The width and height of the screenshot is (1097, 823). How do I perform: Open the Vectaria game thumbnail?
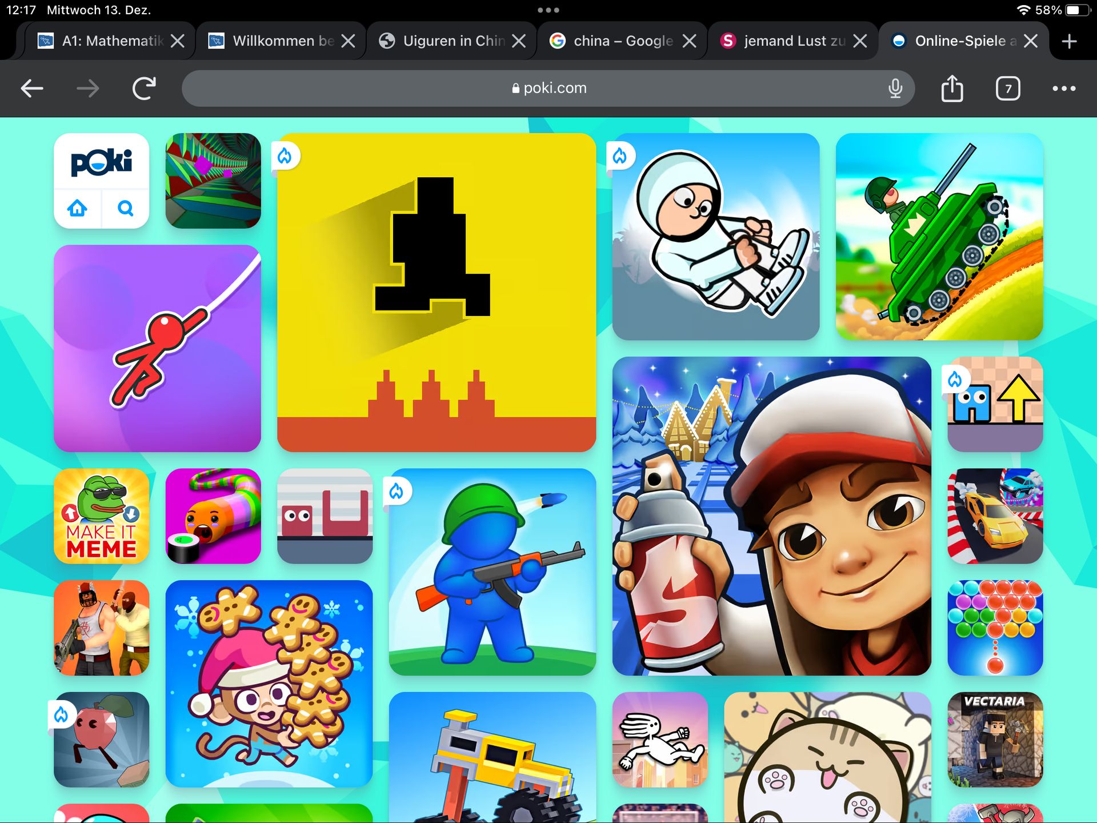[x=995, y=740]
